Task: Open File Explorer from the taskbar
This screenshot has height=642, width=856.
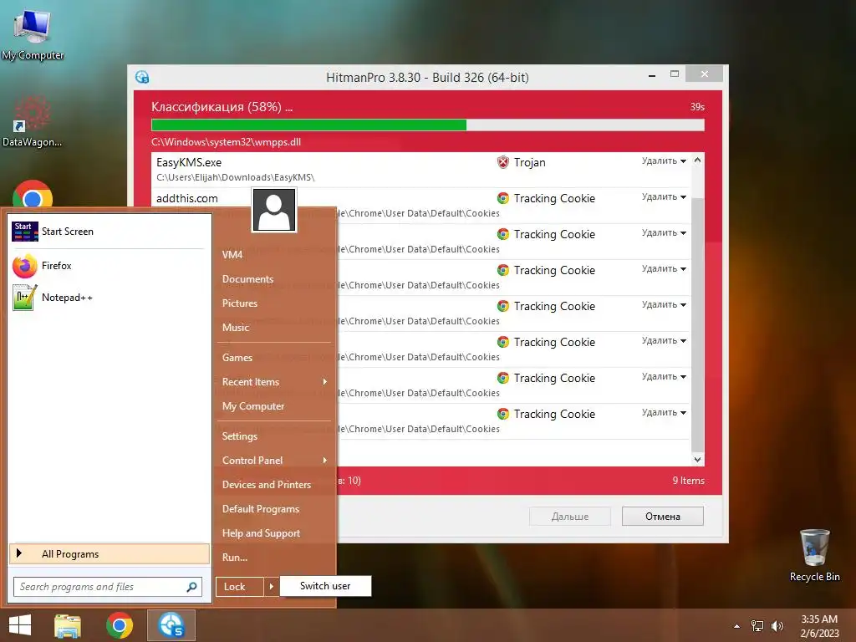Action: 68,625
